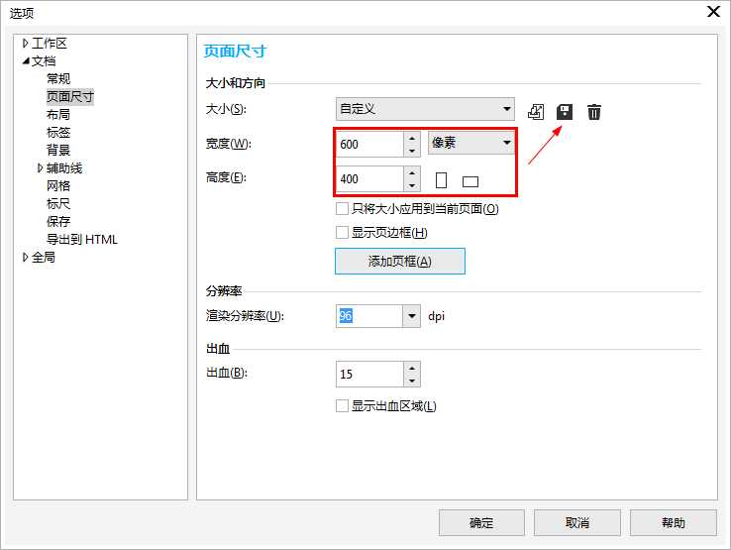Expand the 工作区 tree node
This screenshot has width=731, height=550.
(26, 44)
